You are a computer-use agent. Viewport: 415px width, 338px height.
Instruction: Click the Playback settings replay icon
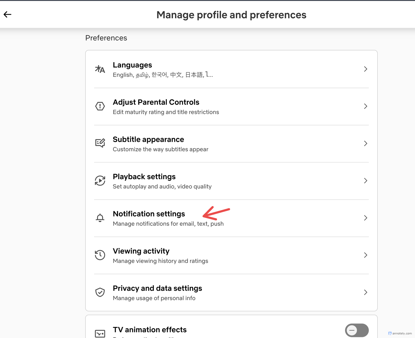point(100,181)
